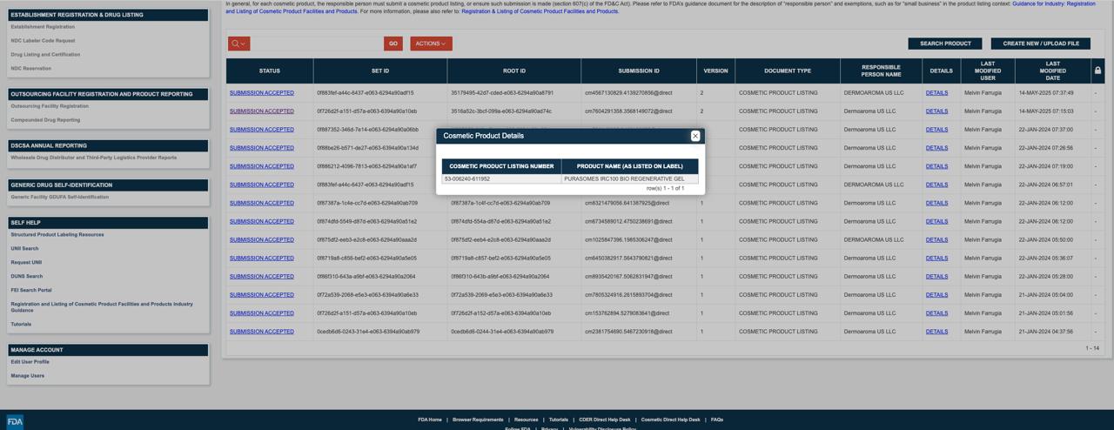Screen dimensions: 1114x430
Task: Sort by Last Modified Date column header
Action: point(1052,71)
